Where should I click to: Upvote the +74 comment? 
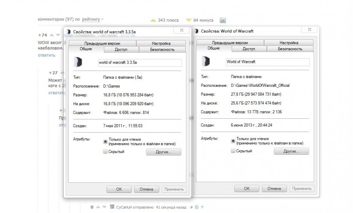pyautogui.click(x=52, y=35)
